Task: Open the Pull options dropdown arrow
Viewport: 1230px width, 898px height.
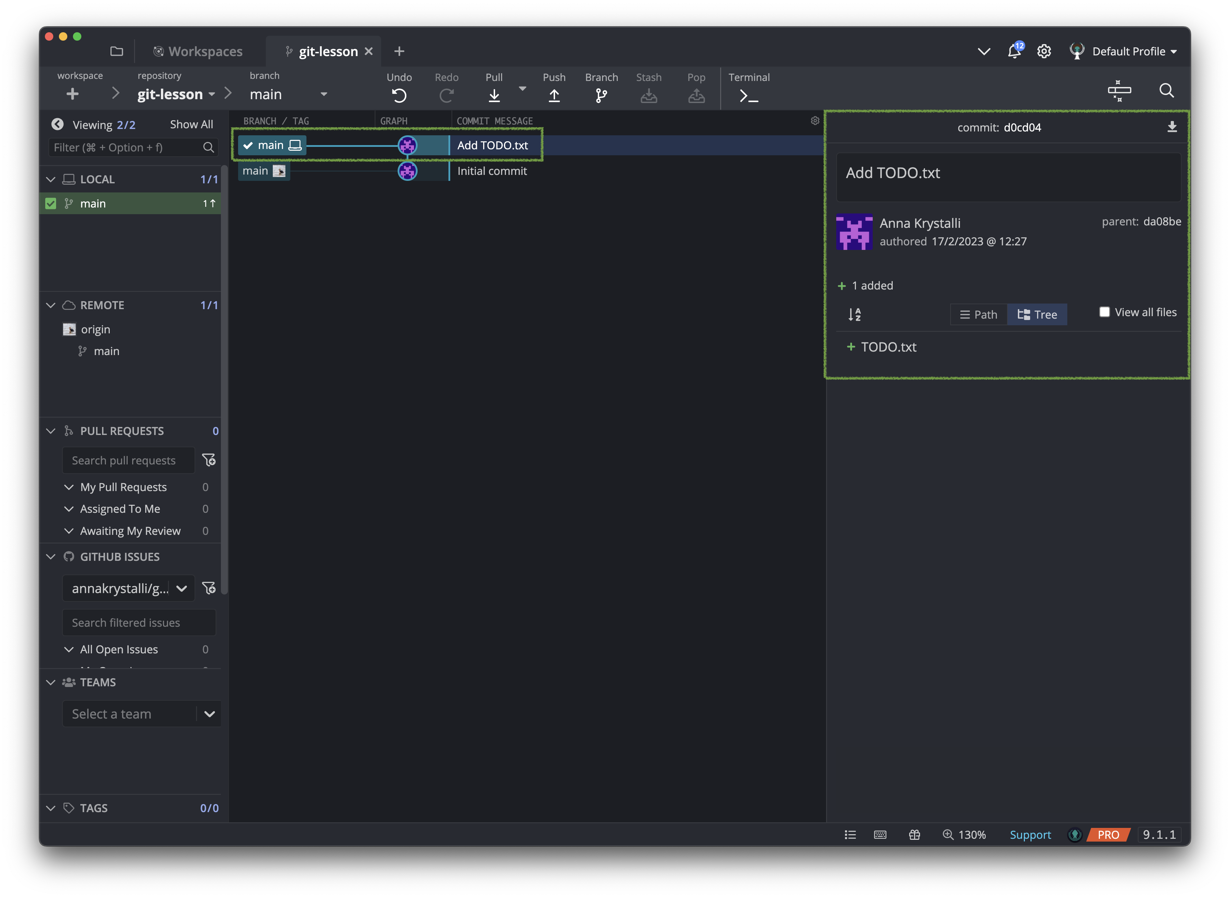Action: pyautogui.click(x=522, y=89)
